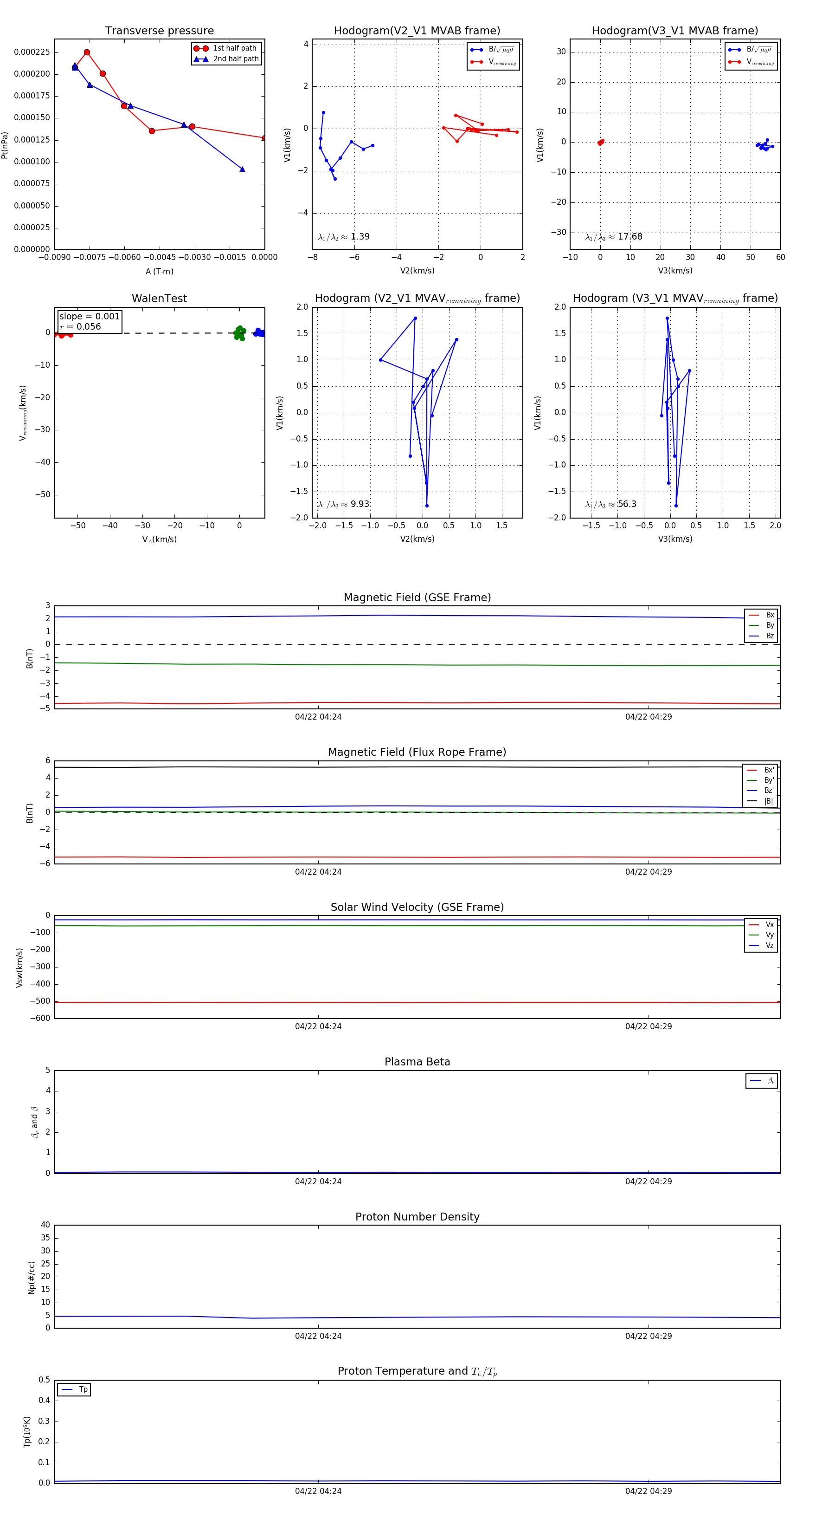Click the eigenvalue ratio annotation reading 56.3
The height and width of the screenshot is (1532, 835).
coord(611,504)
